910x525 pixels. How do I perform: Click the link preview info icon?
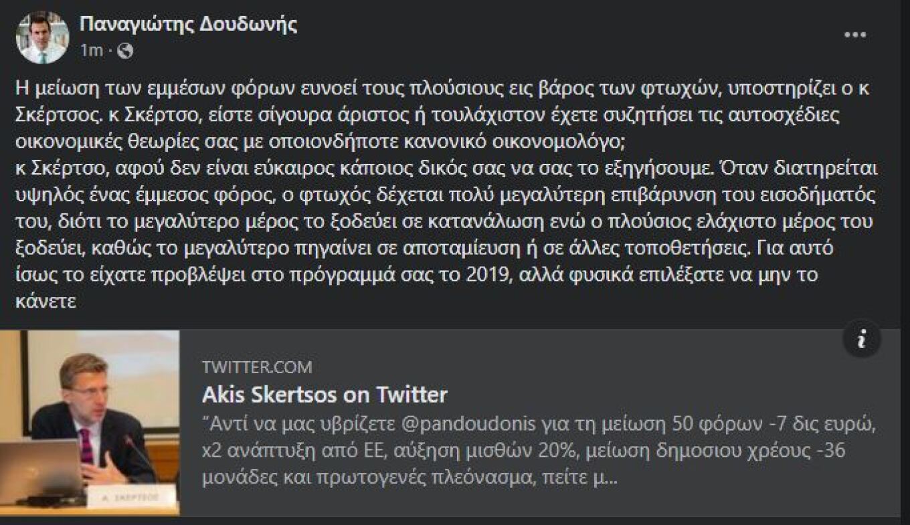(861, 340)
